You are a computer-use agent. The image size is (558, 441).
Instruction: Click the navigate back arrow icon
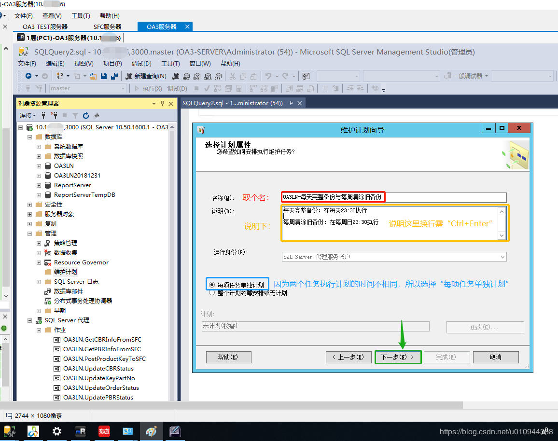point(28,76)
